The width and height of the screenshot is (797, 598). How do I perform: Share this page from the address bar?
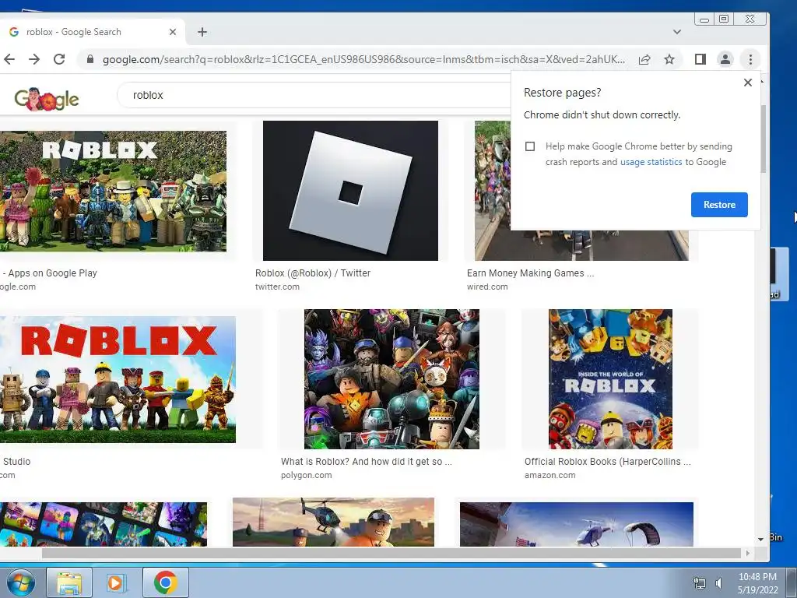tap(644, 59)
